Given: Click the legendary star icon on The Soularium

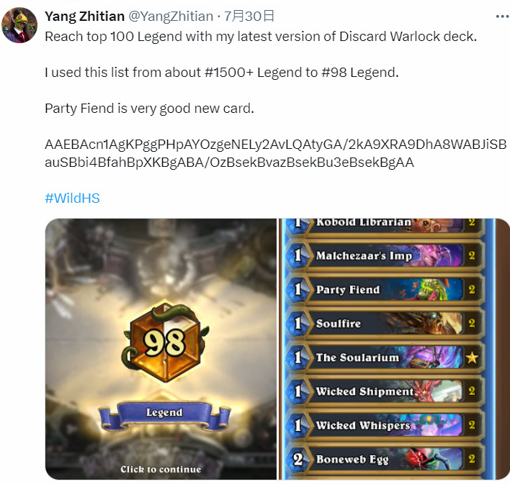Looking at the screenshot, I should click(x=472, y=358).
